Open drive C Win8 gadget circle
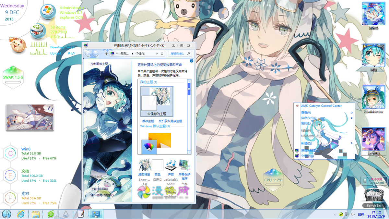Viewport: 389px width, 219px height. pyautogui.click(x=10, y=154)
